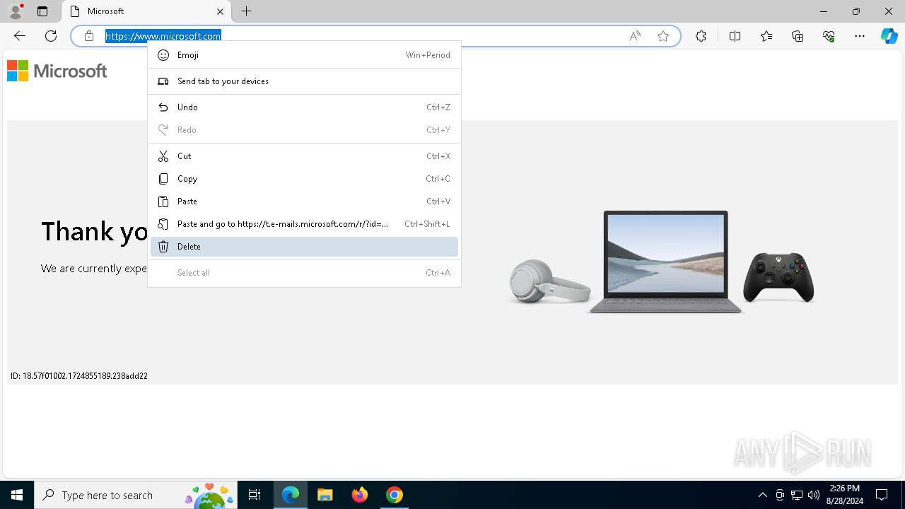Choose Copy in the context menu
This screenshot has width=905, height=509.
pyautogui.click(x=304, y=179)
